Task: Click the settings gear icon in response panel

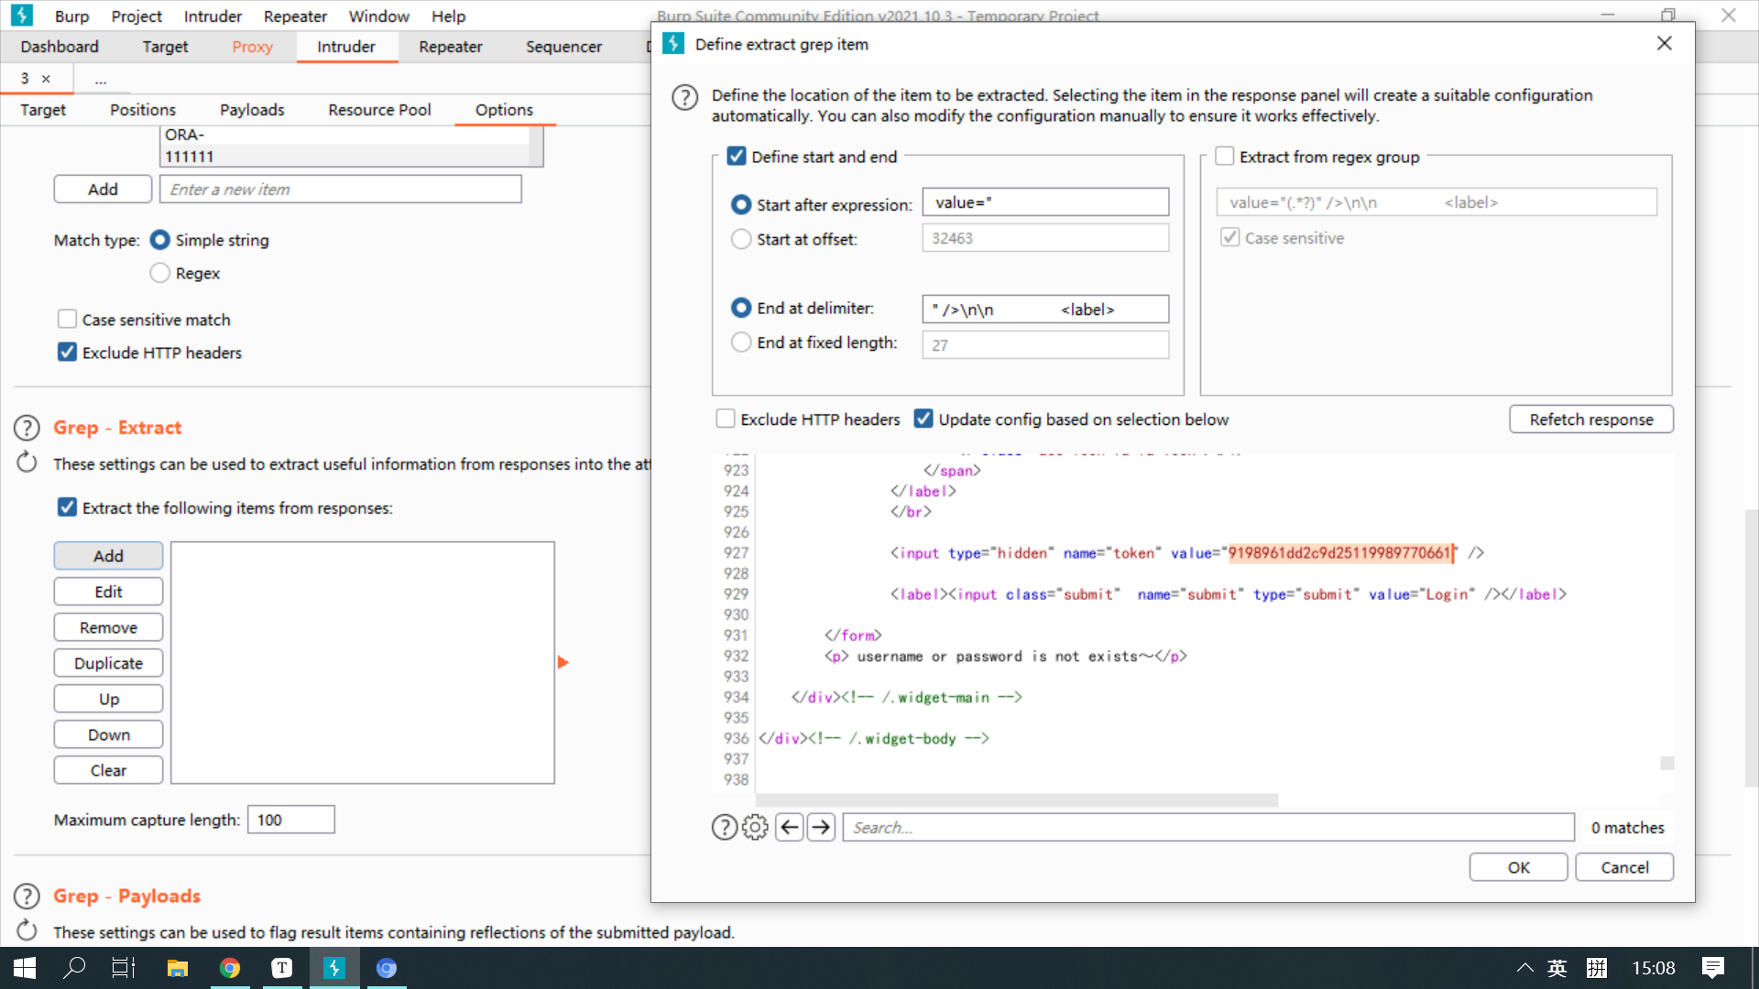Action: click(755, 827)
